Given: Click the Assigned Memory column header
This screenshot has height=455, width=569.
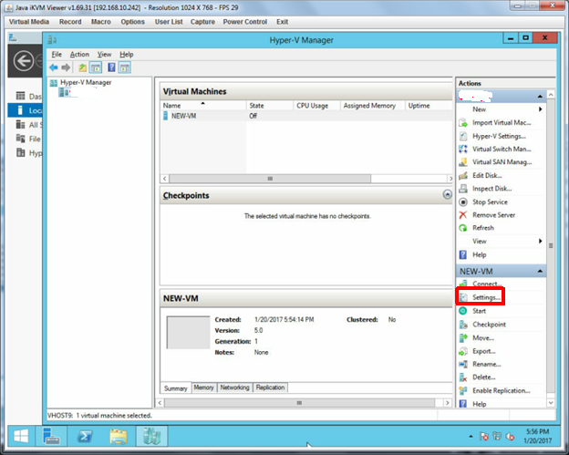Looking at the screenshot, I should (x=372, y=106).
